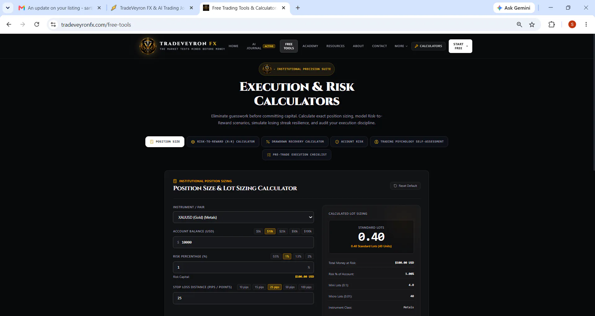The width and height of the screenshot is (595, 316).
Task: Select the 0.5% risk preset
Action: 276,257
